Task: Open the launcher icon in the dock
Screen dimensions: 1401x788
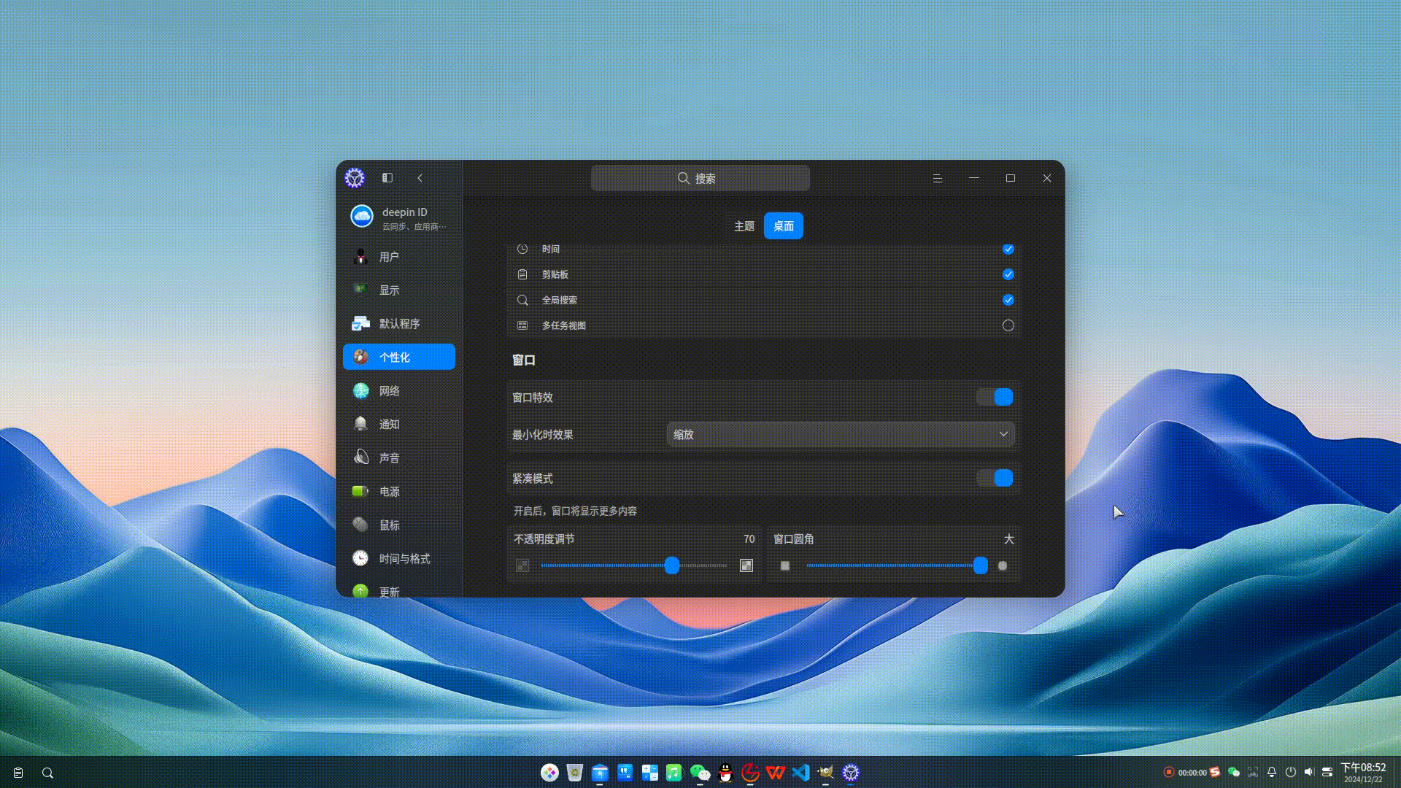Action: click(550, 773)
